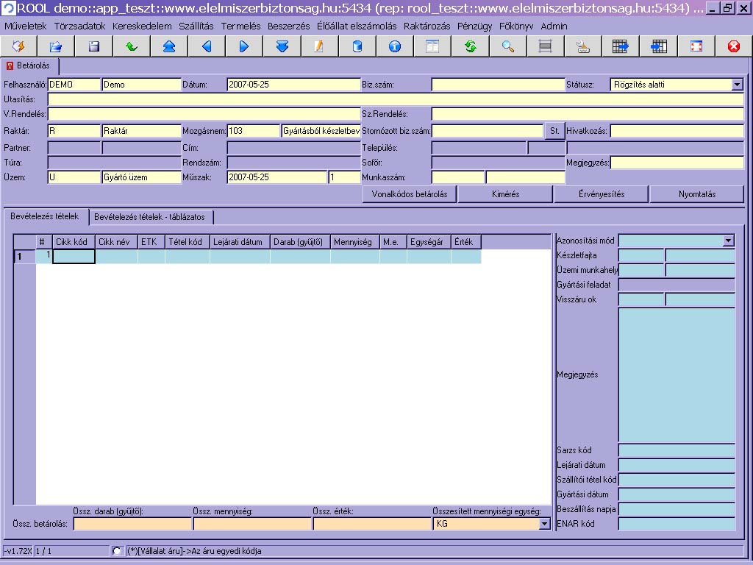Click the red X close icon in toolbar

pos(733,46)
